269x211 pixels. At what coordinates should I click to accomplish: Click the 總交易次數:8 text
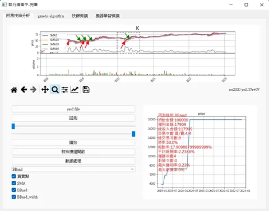tap(169, 138)
